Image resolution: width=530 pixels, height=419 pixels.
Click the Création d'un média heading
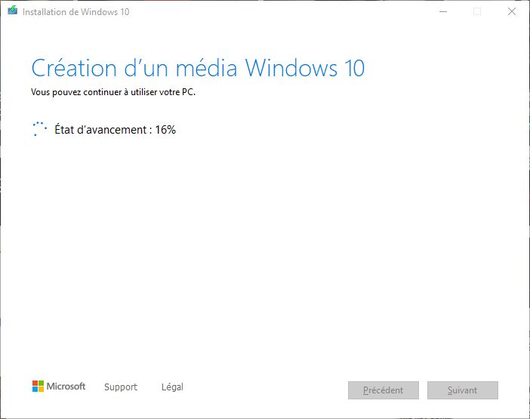click(136, 68)
